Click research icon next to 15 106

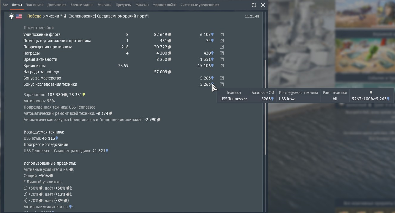(212, 66)
